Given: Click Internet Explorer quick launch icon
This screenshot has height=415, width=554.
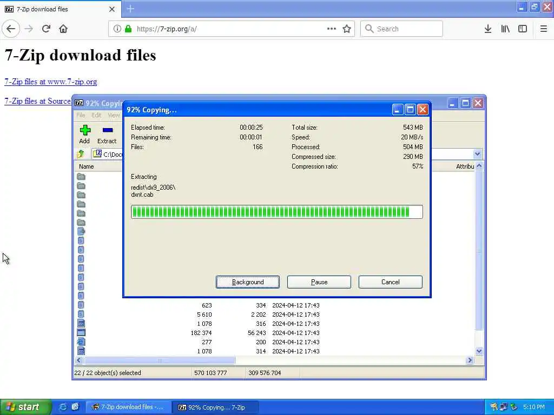Looking at the screenshot, I should pos(63,407).
